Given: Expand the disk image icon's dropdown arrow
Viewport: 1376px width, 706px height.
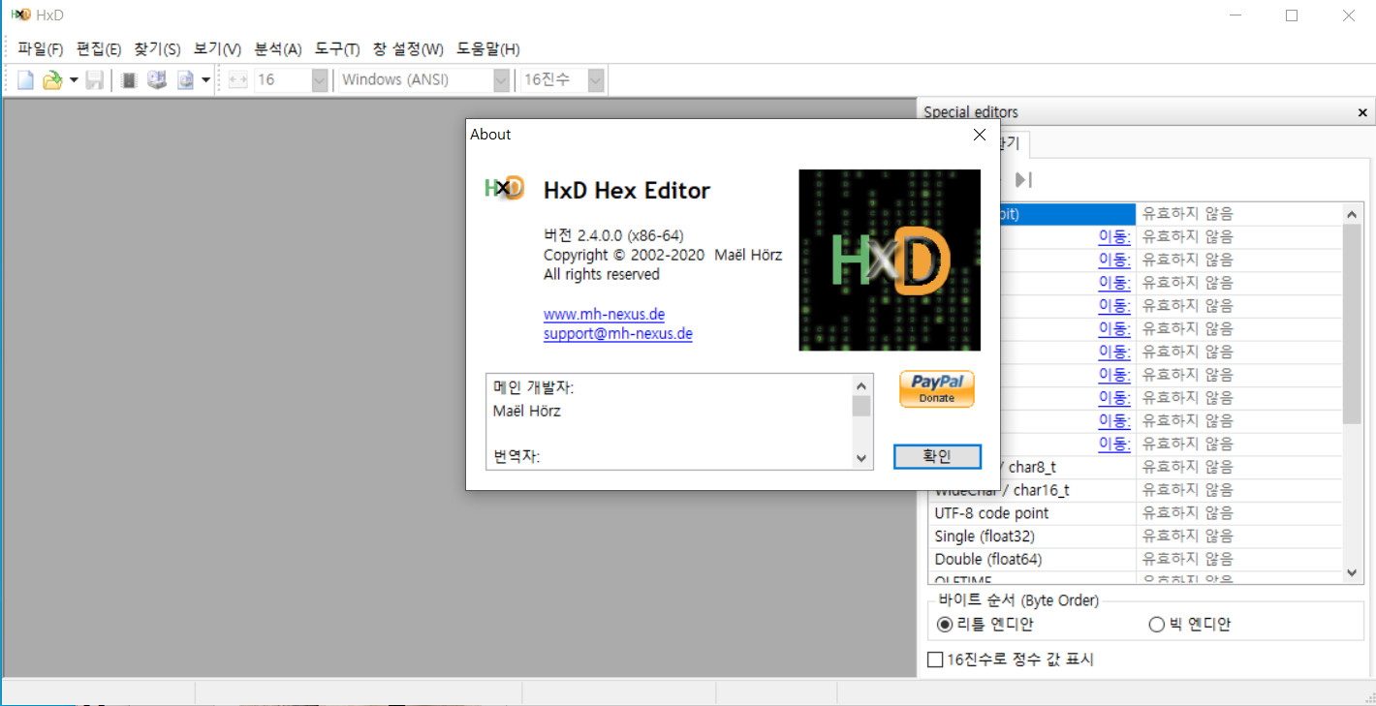Looking at the screenshot, I should tap(205, 80).
